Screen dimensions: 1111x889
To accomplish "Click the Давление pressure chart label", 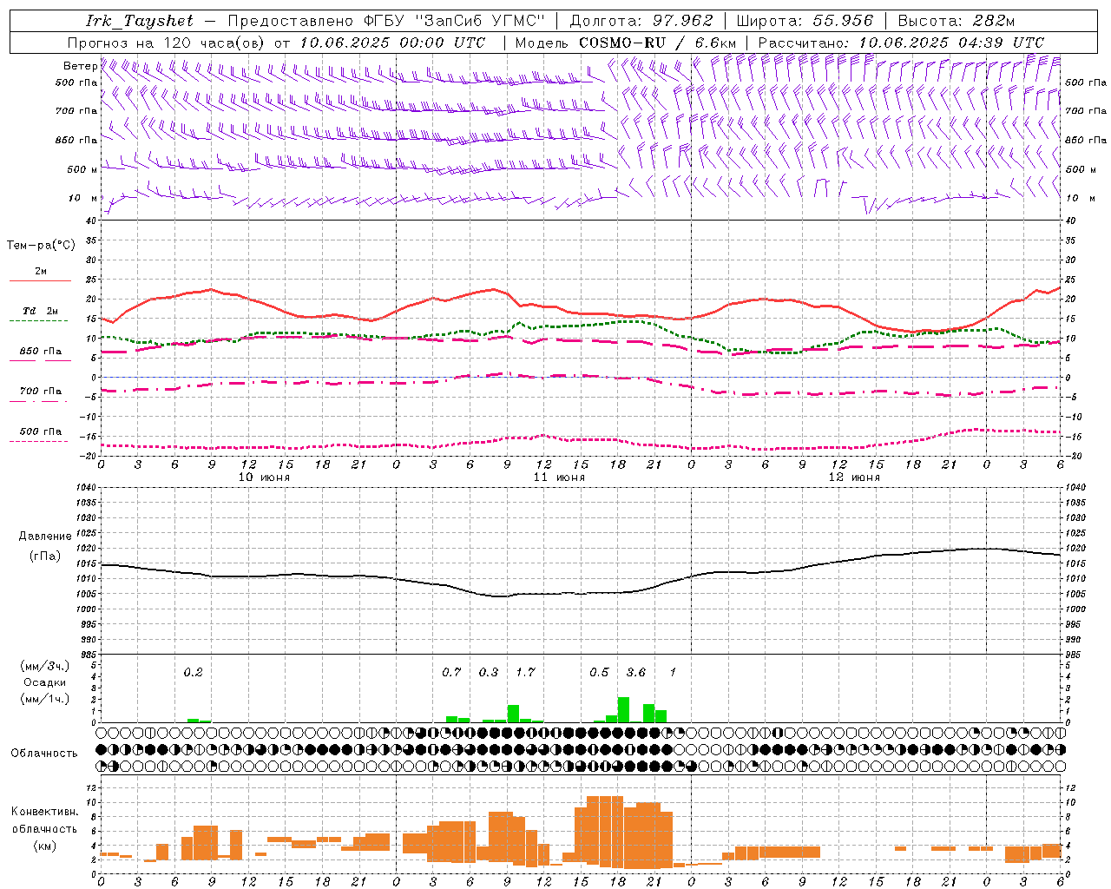I will pyautogui.click(x=45, y=537).
